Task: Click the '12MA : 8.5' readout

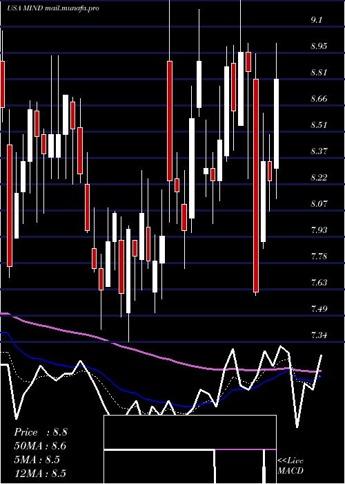Action: tap(40, 473)
